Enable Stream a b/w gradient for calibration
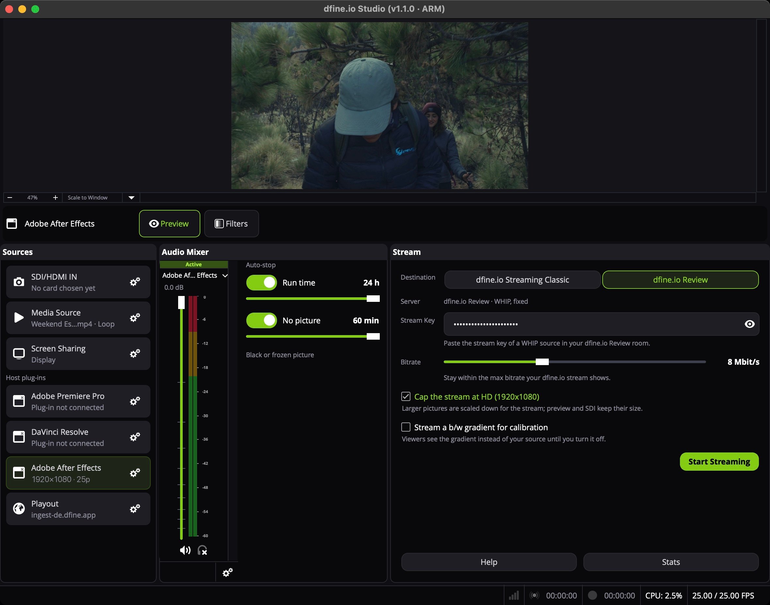The height and width of the screenshot is (605, 770). pyautogui.click(x=406, y=427)
